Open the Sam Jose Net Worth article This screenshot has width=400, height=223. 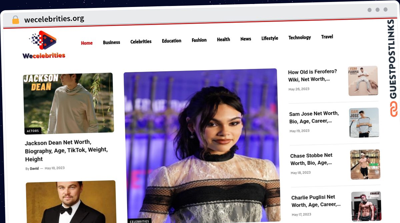pos(314,117)
